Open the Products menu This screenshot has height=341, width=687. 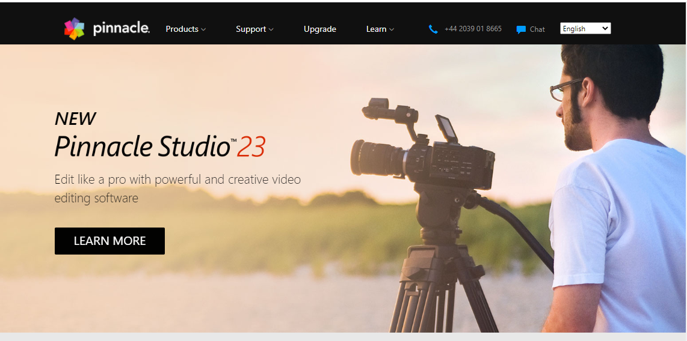coord(182,29)
